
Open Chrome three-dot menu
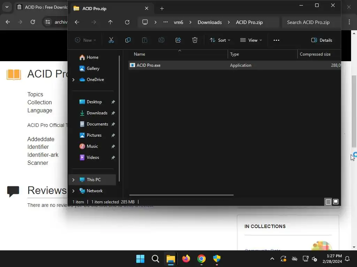[349, 22]
